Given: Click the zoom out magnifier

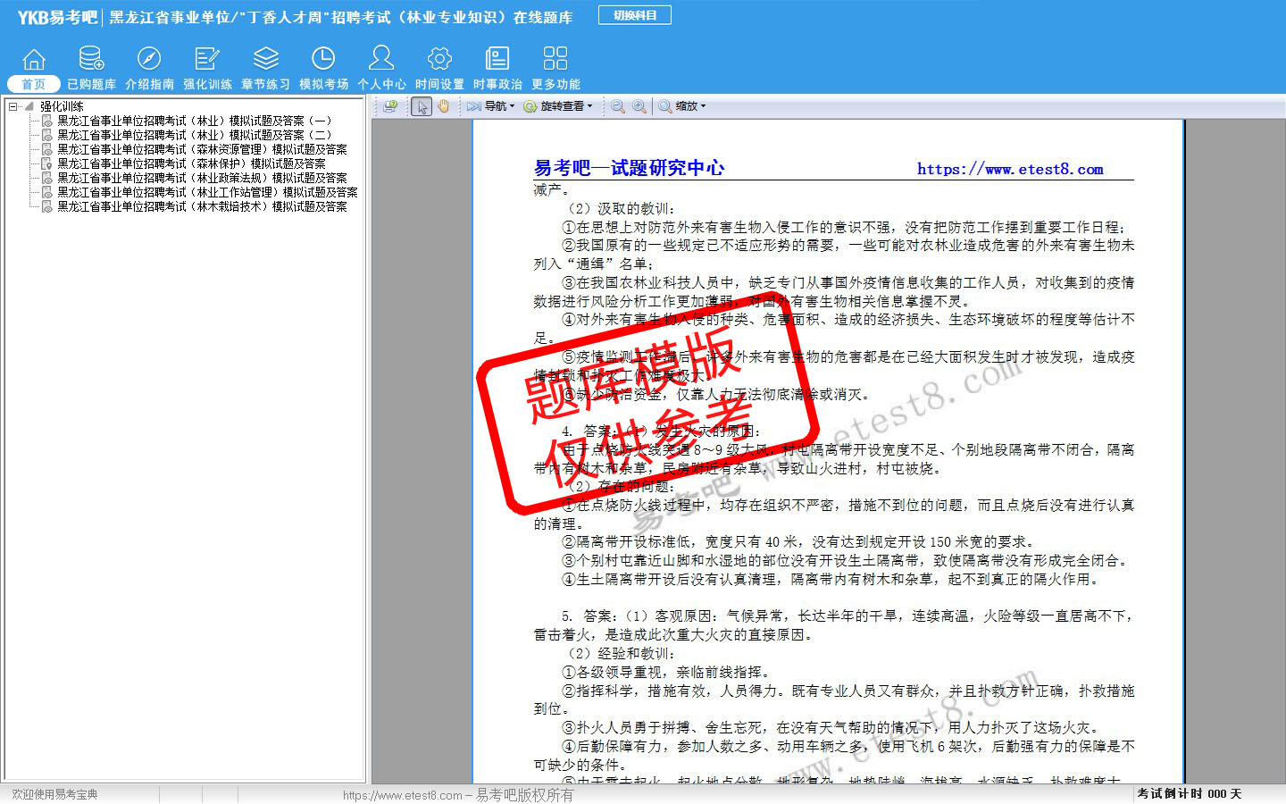Looking at the screenshot, I should (618, 106).
